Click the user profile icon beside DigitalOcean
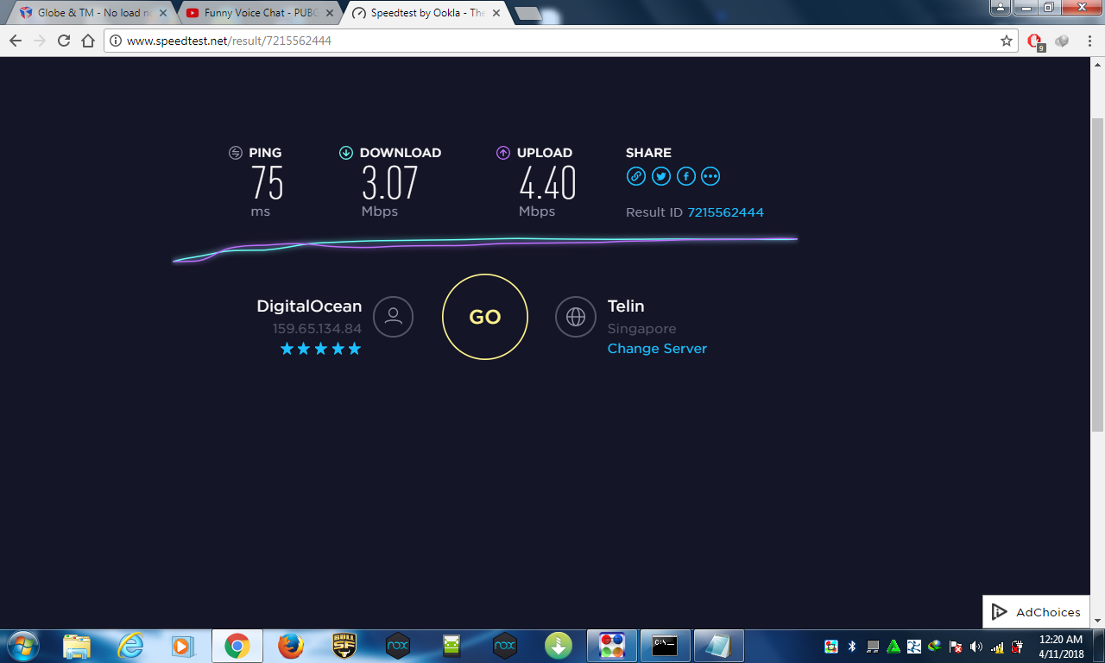The width and height of the screenshot is (1105, 663). [x=393, y=316]
